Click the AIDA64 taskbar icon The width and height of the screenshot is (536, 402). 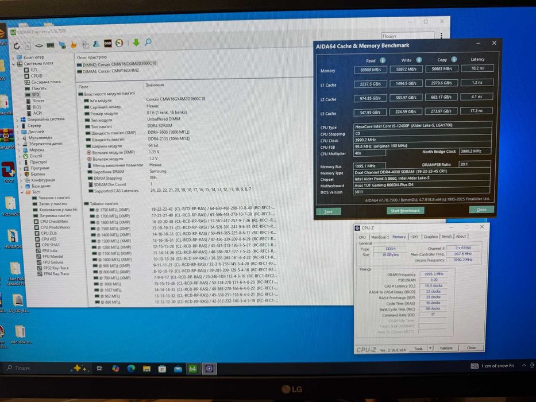[192, 369]
